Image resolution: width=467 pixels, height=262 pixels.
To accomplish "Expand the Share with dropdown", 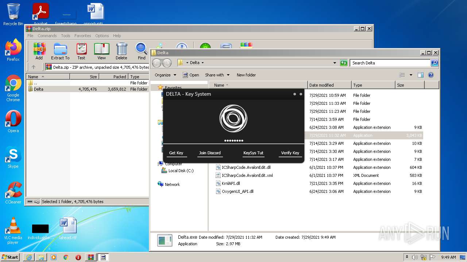I will tap(217, 75).
